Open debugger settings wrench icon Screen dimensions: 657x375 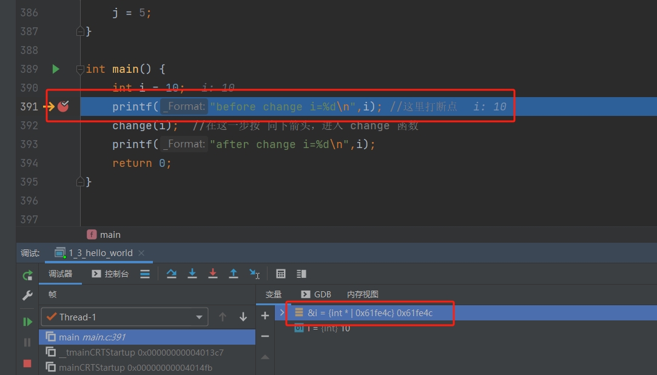click(27, 296)
